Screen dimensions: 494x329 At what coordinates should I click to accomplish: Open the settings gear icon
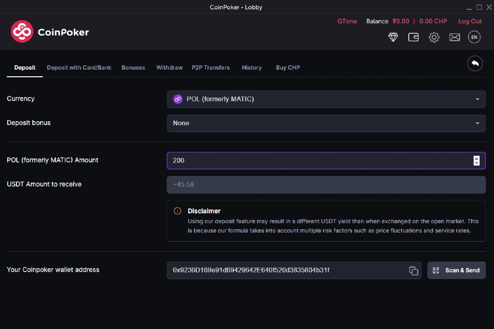pyautogui.click(x=434, y=37)
